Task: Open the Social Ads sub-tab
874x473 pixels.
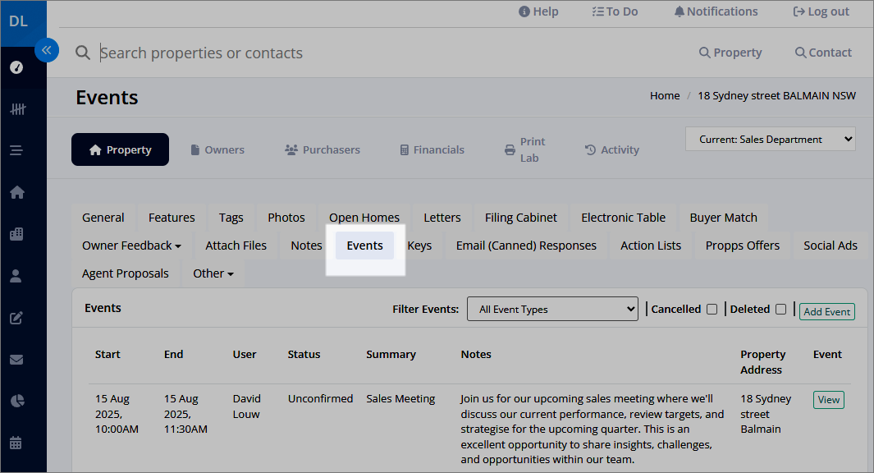Action: 830,246
